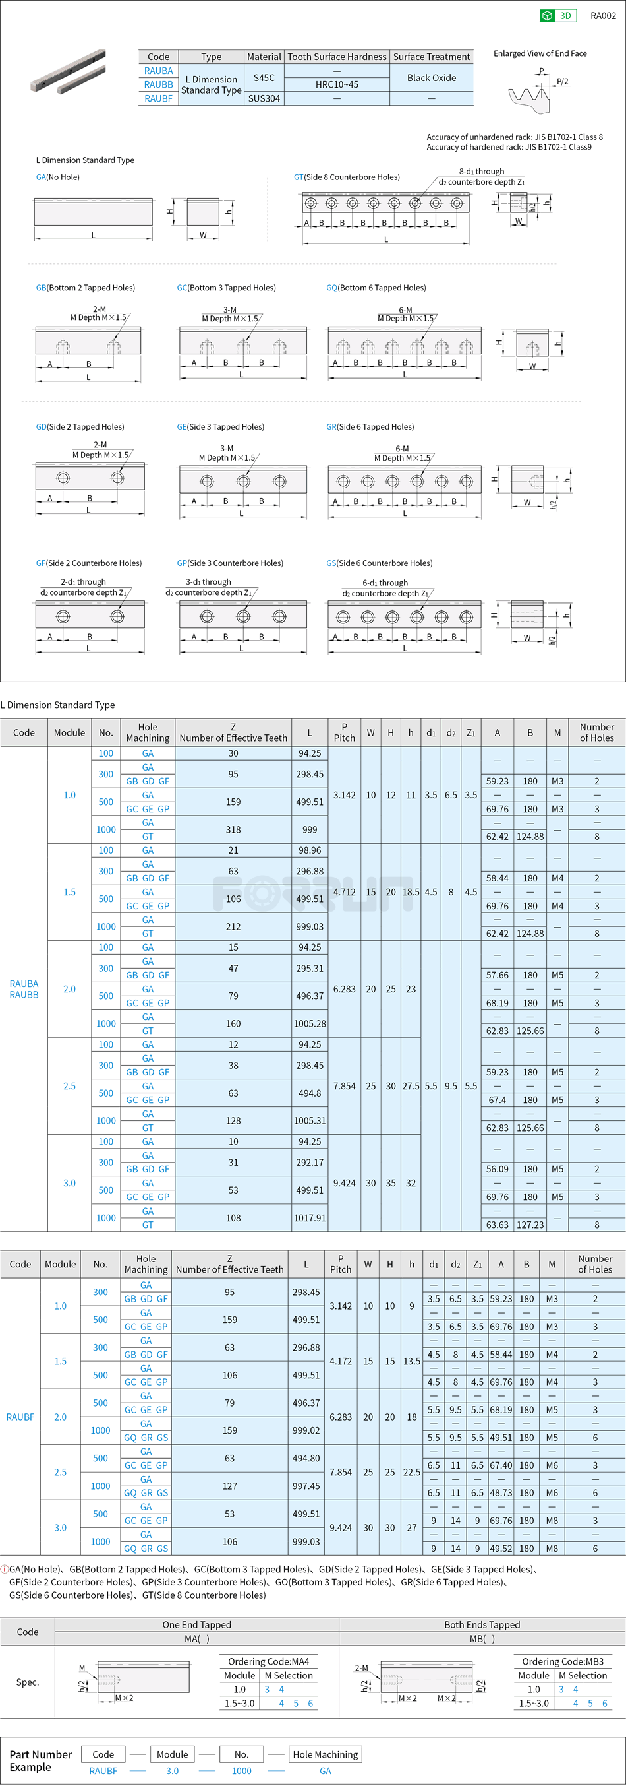Select M value 3 under Ordering Code:MA4

coord(268,1689)
